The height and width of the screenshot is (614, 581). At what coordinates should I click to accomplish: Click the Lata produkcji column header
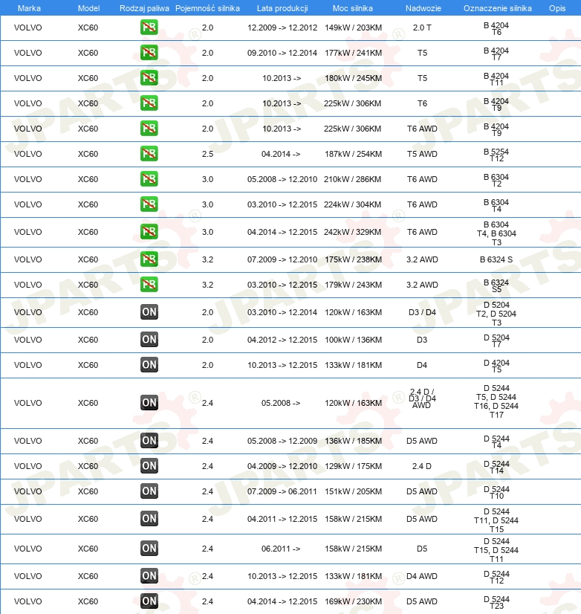pos(282,8)
